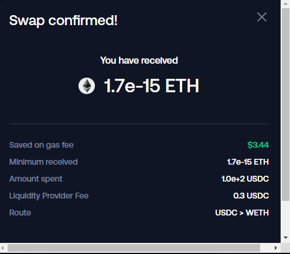Viewport: 290px width, 254px height.
Task: Select the Amount spent label
Action: tap(36, 179)
